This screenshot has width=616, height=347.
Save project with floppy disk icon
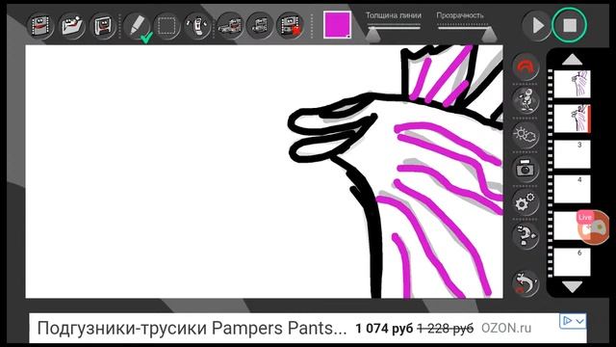(103, 26)
